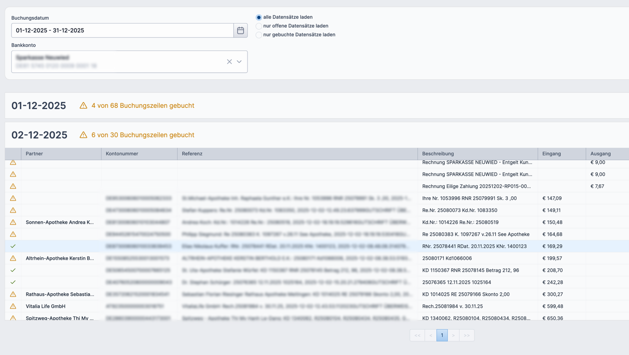Select the Altrhein-Apotheke Kerstin B... row
The width and height of the screenshot is (629, 355).
60,258
